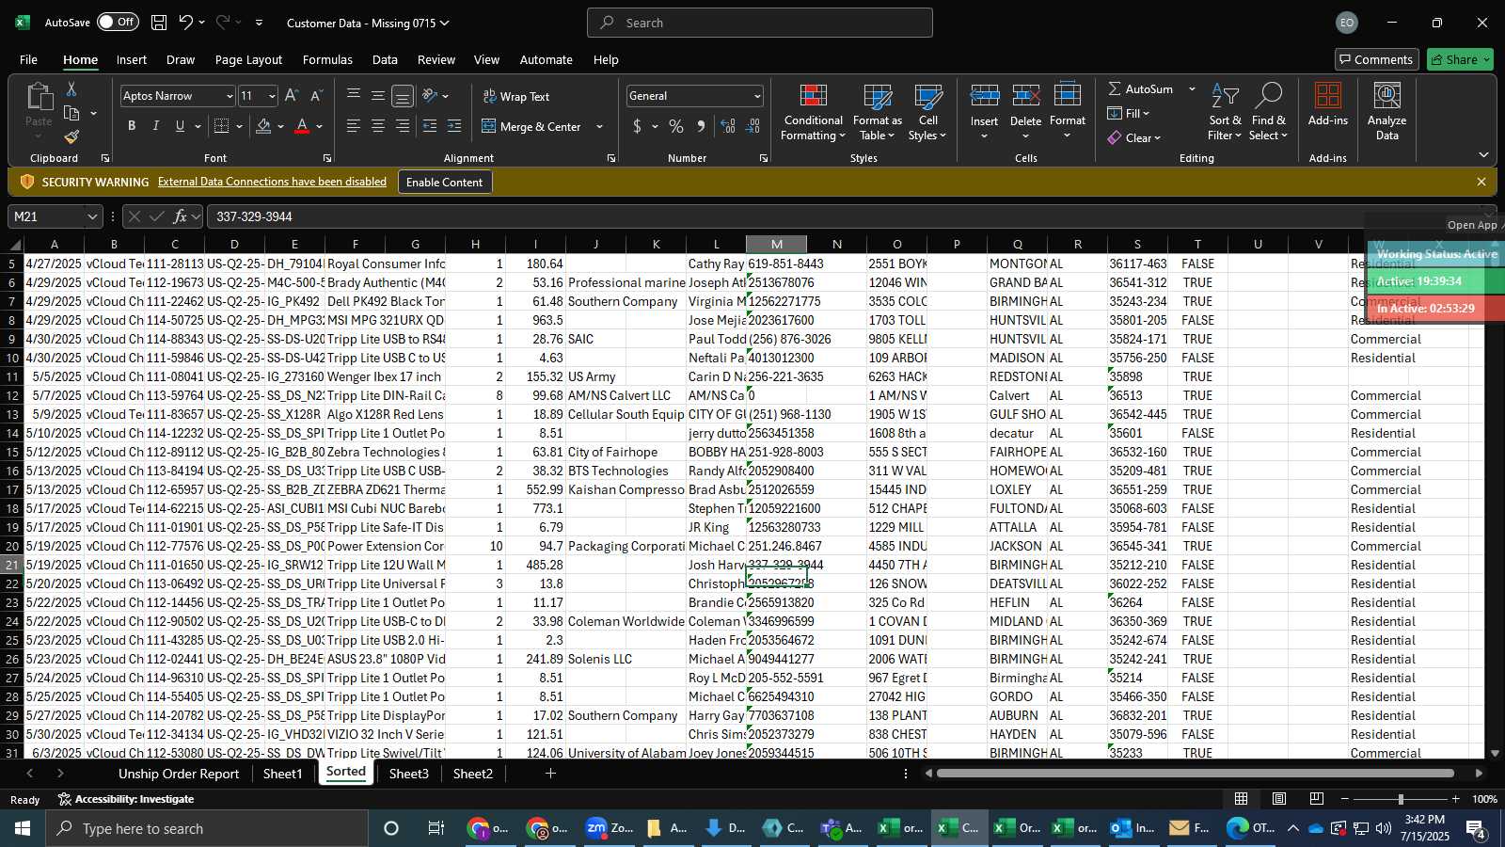Click the zoom slider handle in status bar
Viewport: 1505px width, 847px height.
1401,799
